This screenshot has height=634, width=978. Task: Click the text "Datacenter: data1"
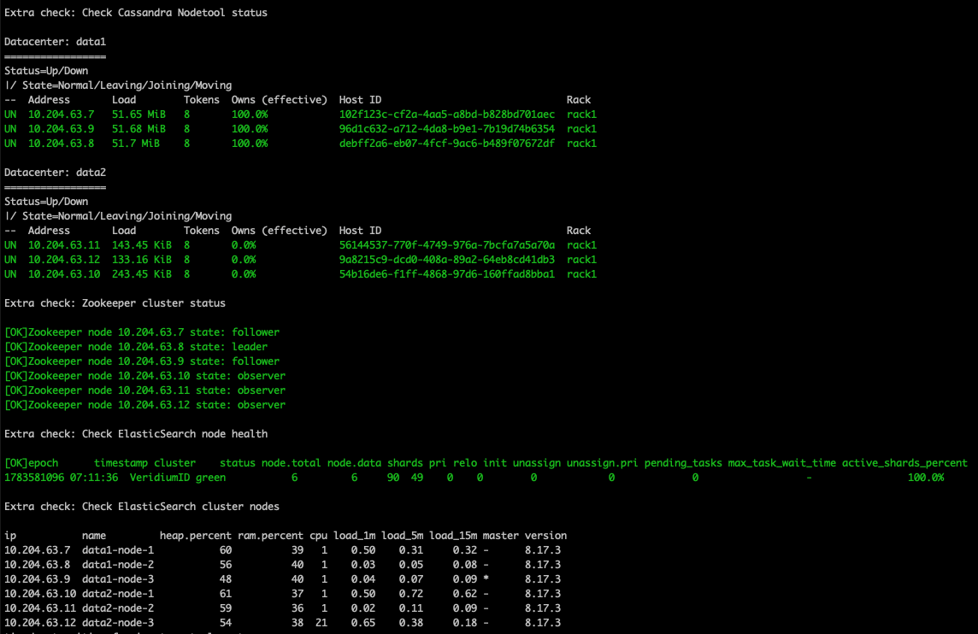(x=55, y=42)
